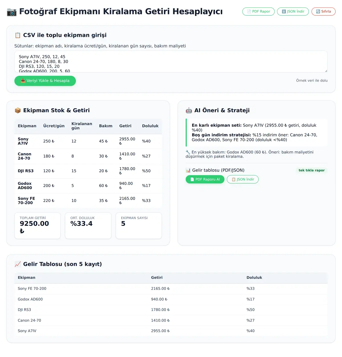
Task: Click the 940.00 ₺ value in Gelir Tablosu
Action: pyautogui.click(x=159, y=299)
